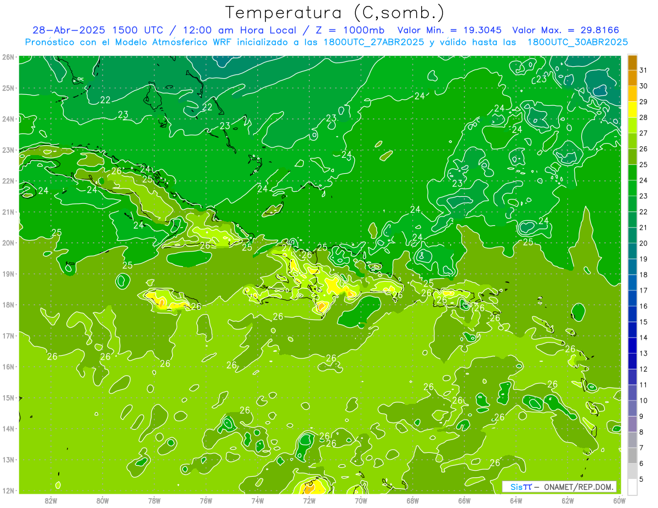Click the 72W longitude axis label

(x=309, y=500)
